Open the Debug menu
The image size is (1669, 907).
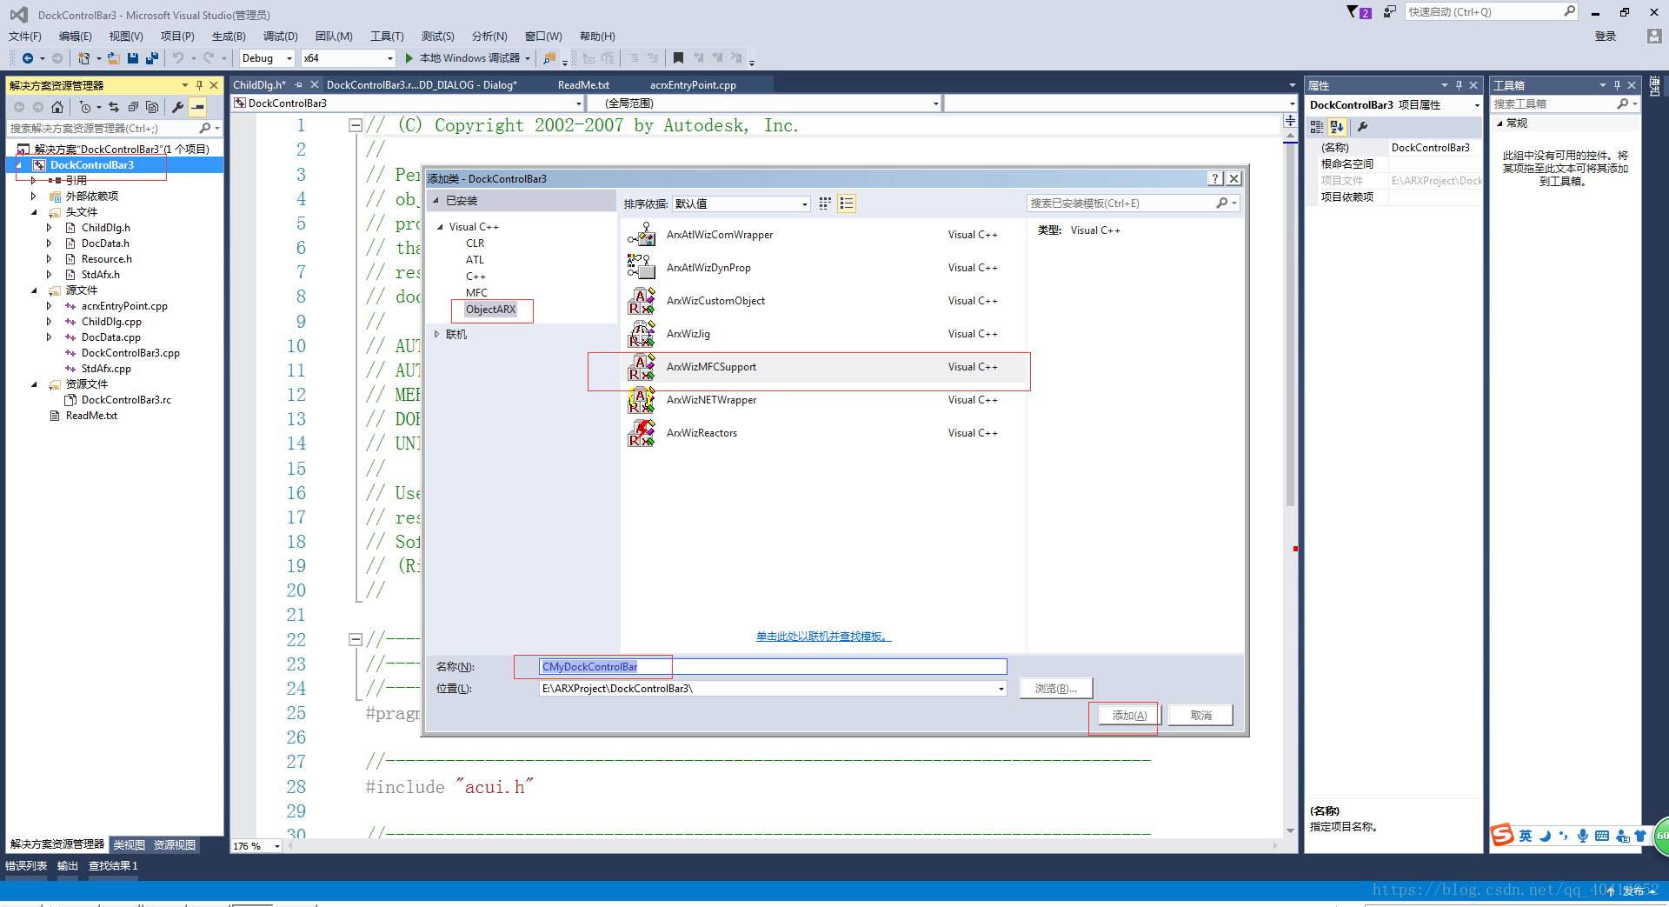pyautogui.click(x=281, y=37)
